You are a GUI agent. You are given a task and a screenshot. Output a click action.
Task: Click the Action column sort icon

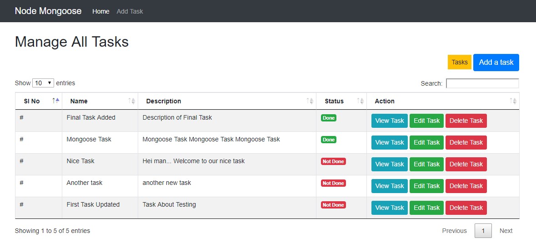pyautogui.click(x=513, y=101)
